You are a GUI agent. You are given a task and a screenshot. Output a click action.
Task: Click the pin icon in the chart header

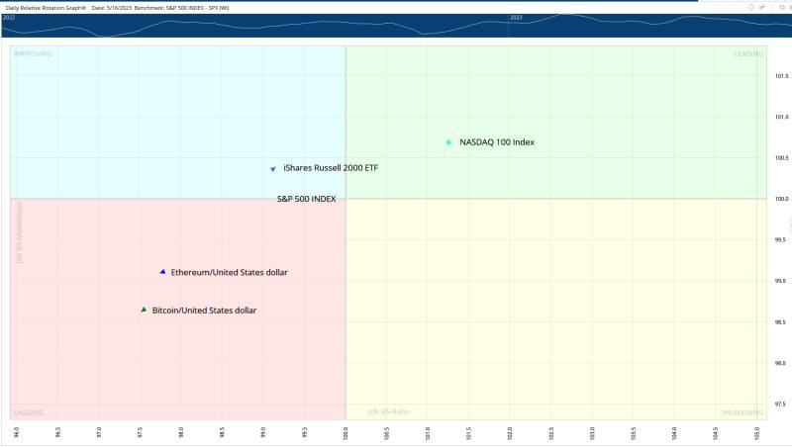761,7
